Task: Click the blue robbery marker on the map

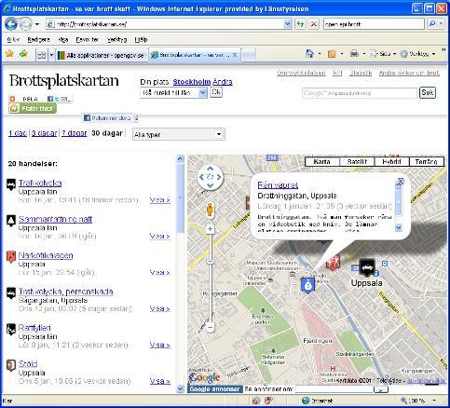Action: 307,285
